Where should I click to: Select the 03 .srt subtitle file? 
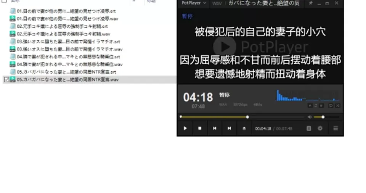(68, 42)
